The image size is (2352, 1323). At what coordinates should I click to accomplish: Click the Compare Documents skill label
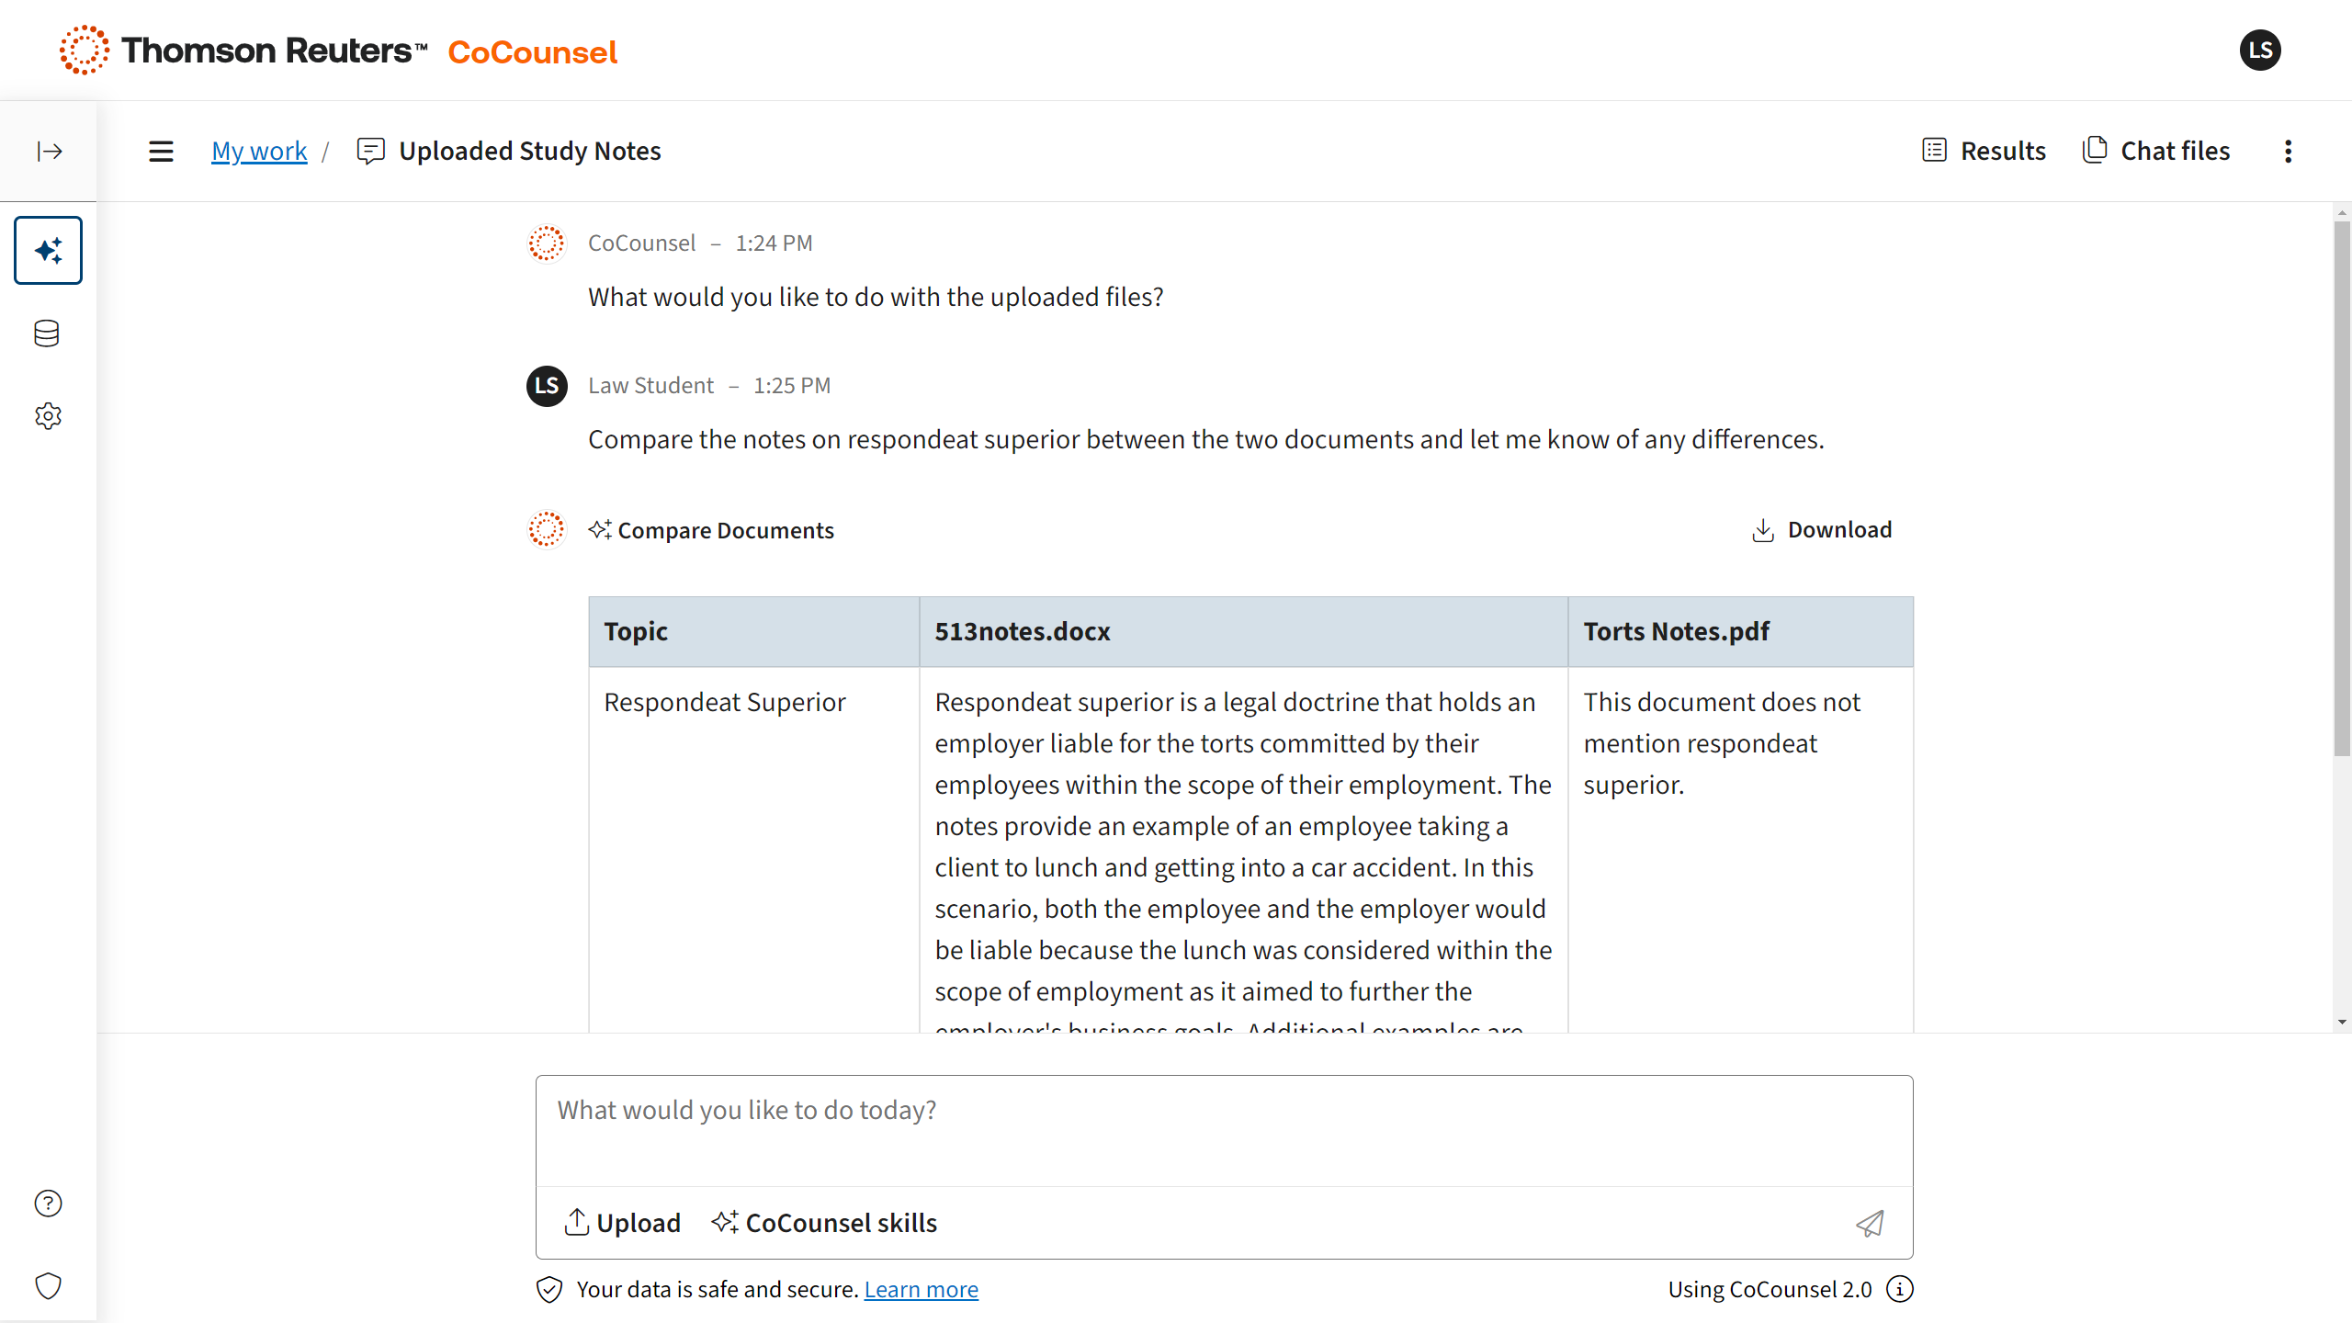(x=711, y=530)
